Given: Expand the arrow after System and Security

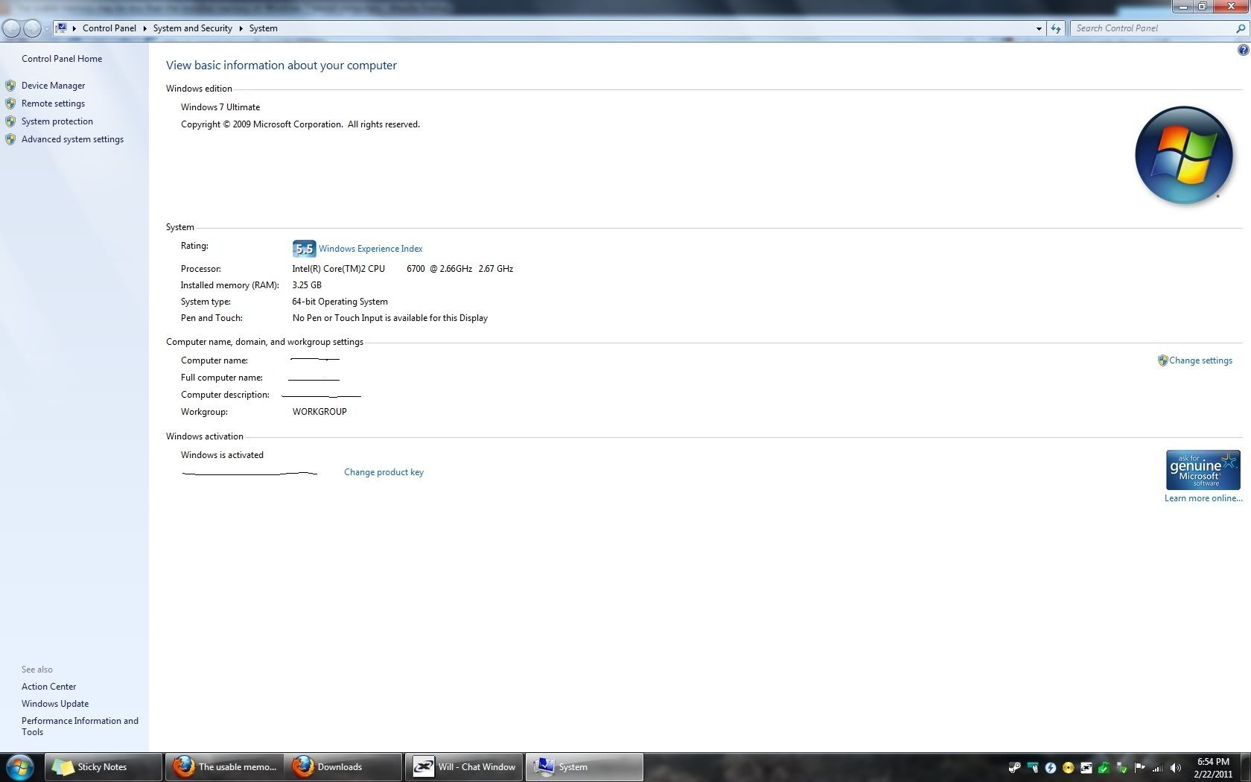Looking at the screenshot, I should click(241, 28).
